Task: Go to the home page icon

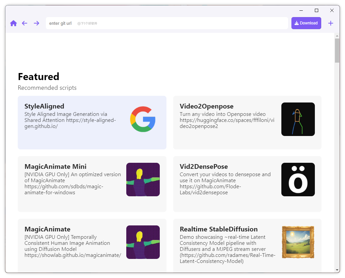Action: click(13, 23)
